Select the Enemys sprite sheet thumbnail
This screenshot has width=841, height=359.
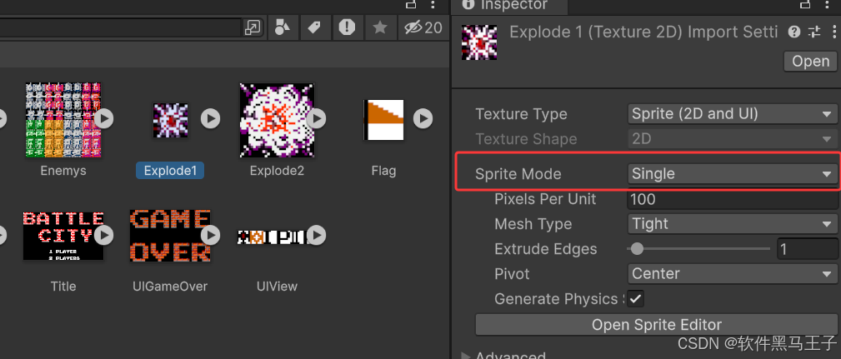coord(63,120)
